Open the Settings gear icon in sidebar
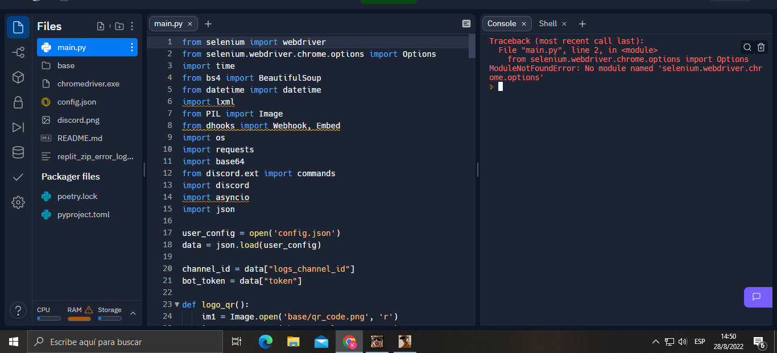Image resolution: width=777 pixels, height=353 pixels. coord(18,202)
